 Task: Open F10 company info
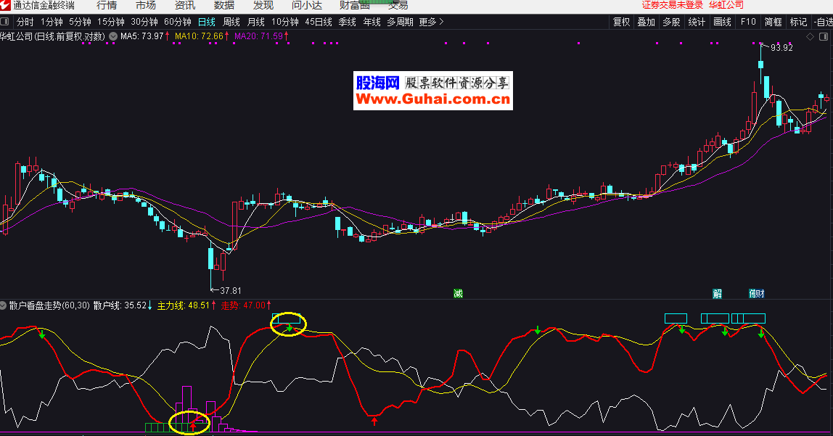pos(748,22)
